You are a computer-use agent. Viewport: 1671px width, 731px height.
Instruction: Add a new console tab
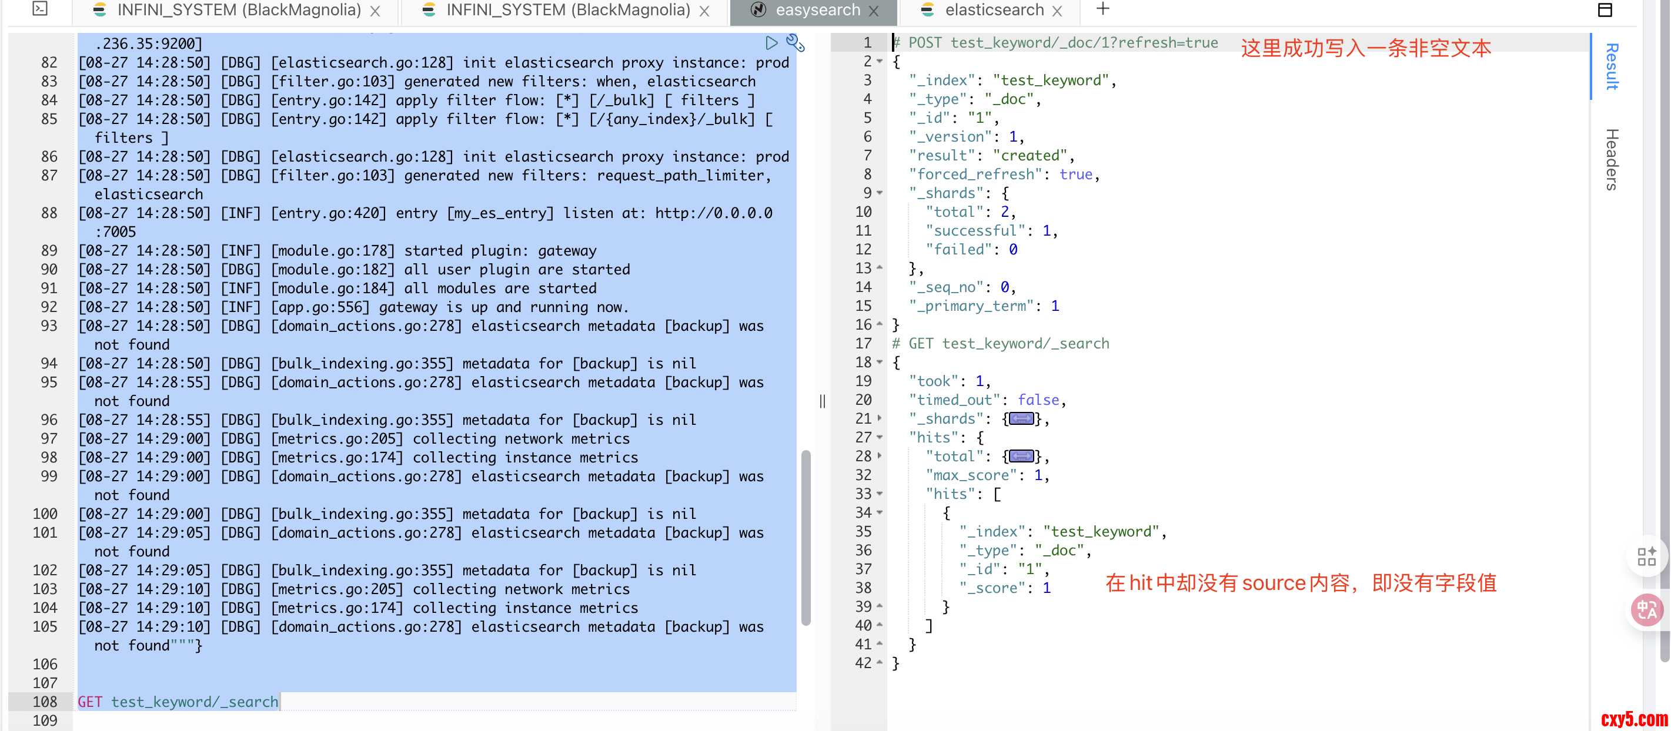tap(1102, 9)
